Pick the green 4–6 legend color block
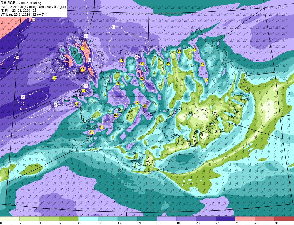Viewport: 294px width, 225px height. pyautogui.click(x=49, y=219)
